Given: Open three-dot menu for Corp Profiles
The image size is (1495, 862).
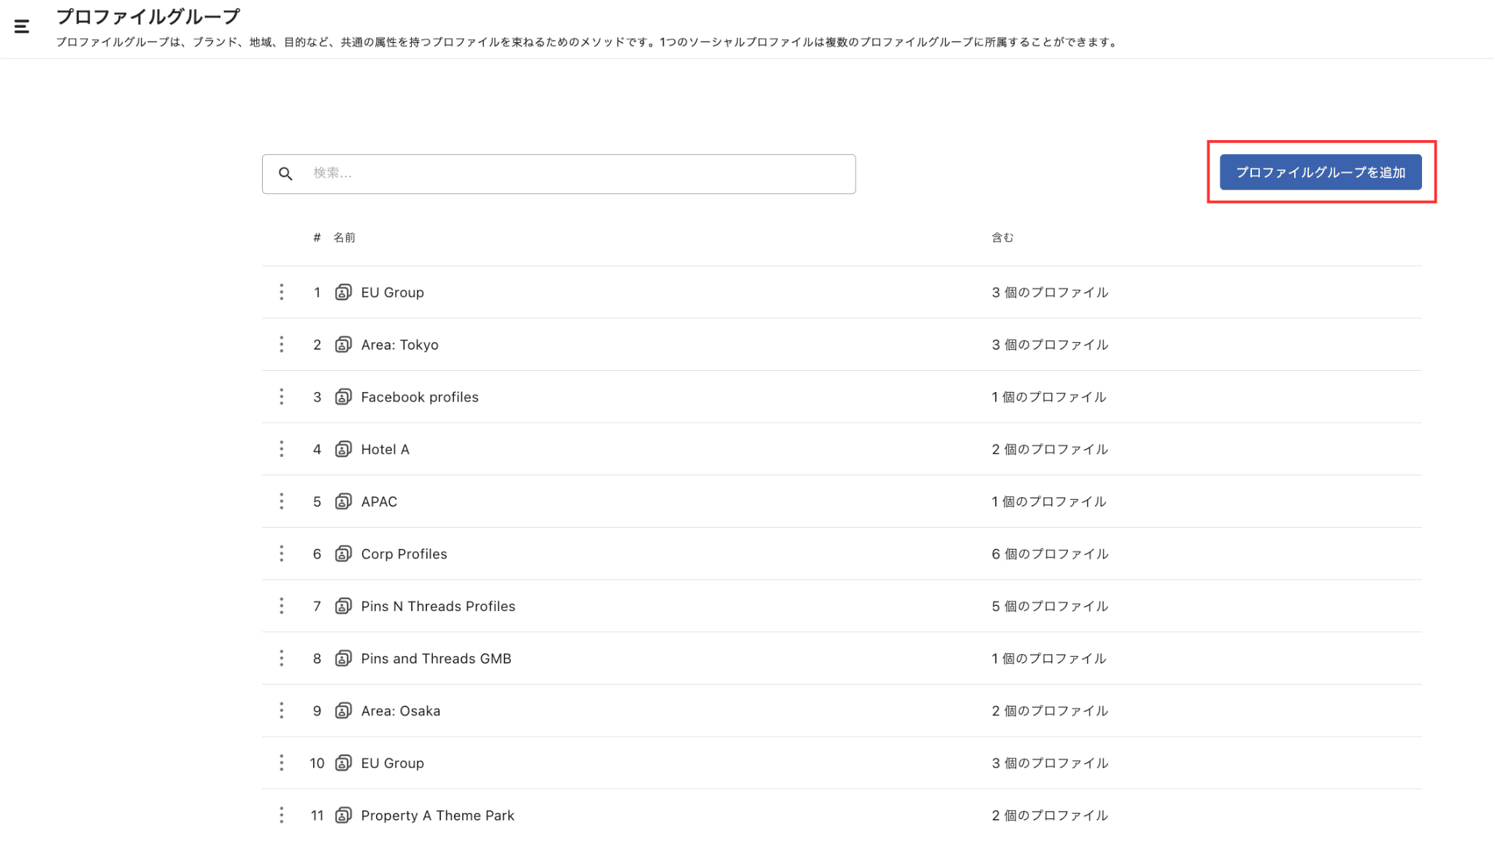Looking at the screenshot, I should click(x=281, y=554).
